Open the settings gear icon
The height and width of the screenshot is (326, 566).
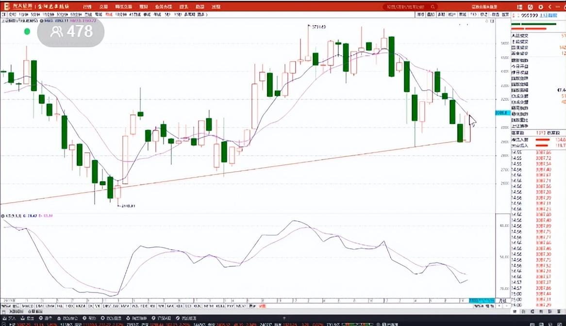(x=541, y=7)
